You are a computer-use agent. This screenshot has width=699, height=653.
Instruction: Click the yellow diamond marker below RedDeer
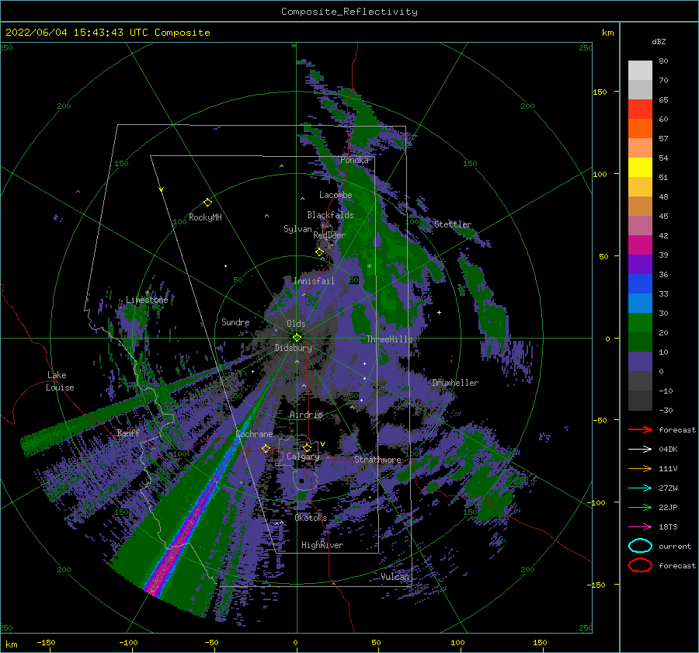319,252
